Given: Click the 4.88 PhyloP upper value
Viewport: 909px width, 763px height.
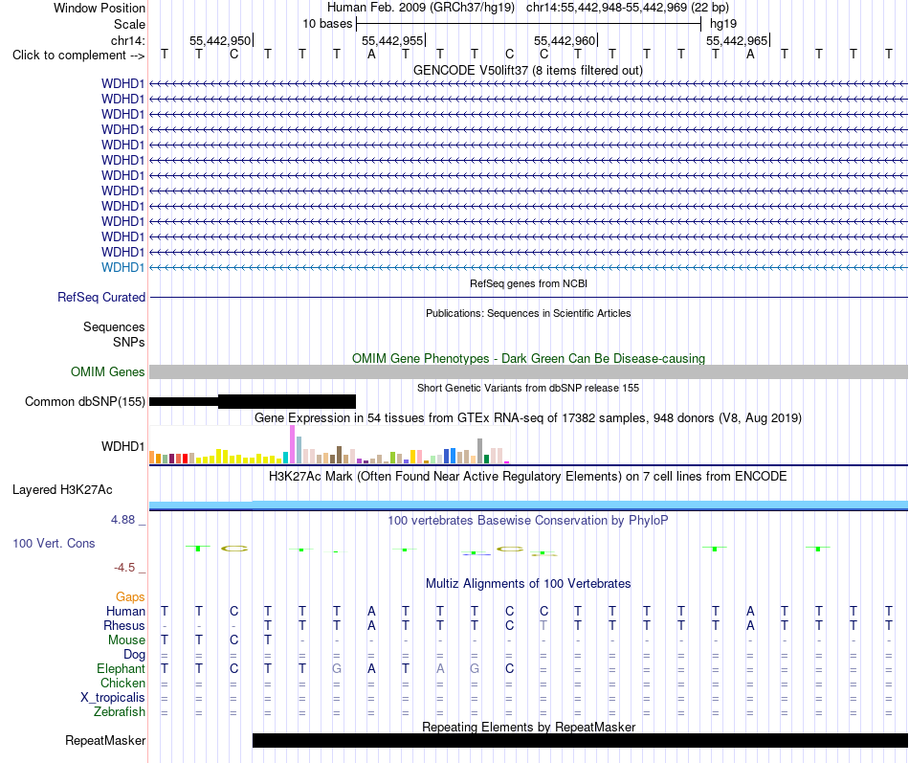Looking at the screenshot, I should 122,520.
